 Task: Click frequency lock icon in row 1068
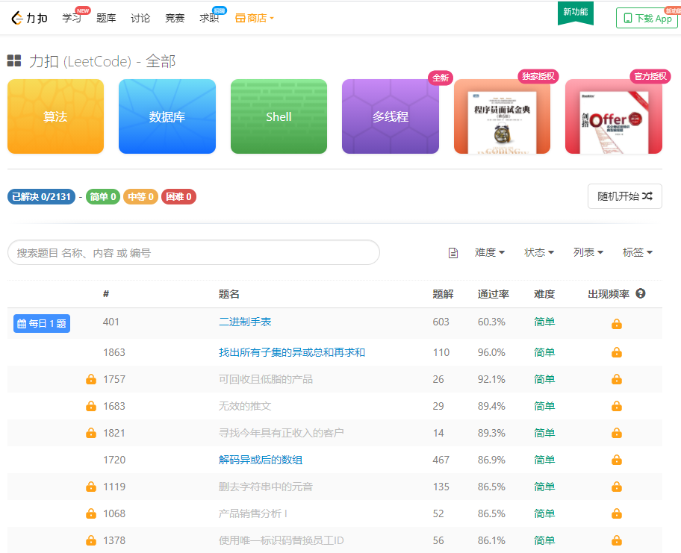pos(617,514)
